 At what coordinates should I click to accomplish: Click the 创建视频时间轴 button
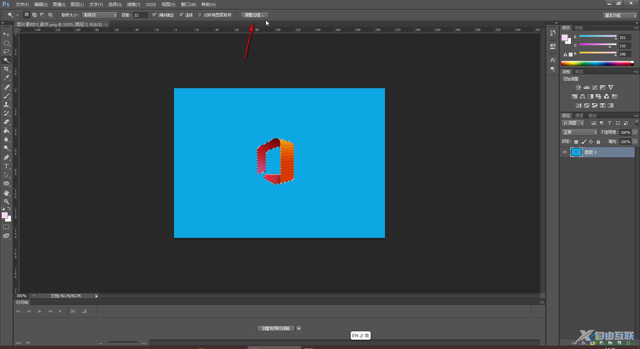click(x=276, y=329)
